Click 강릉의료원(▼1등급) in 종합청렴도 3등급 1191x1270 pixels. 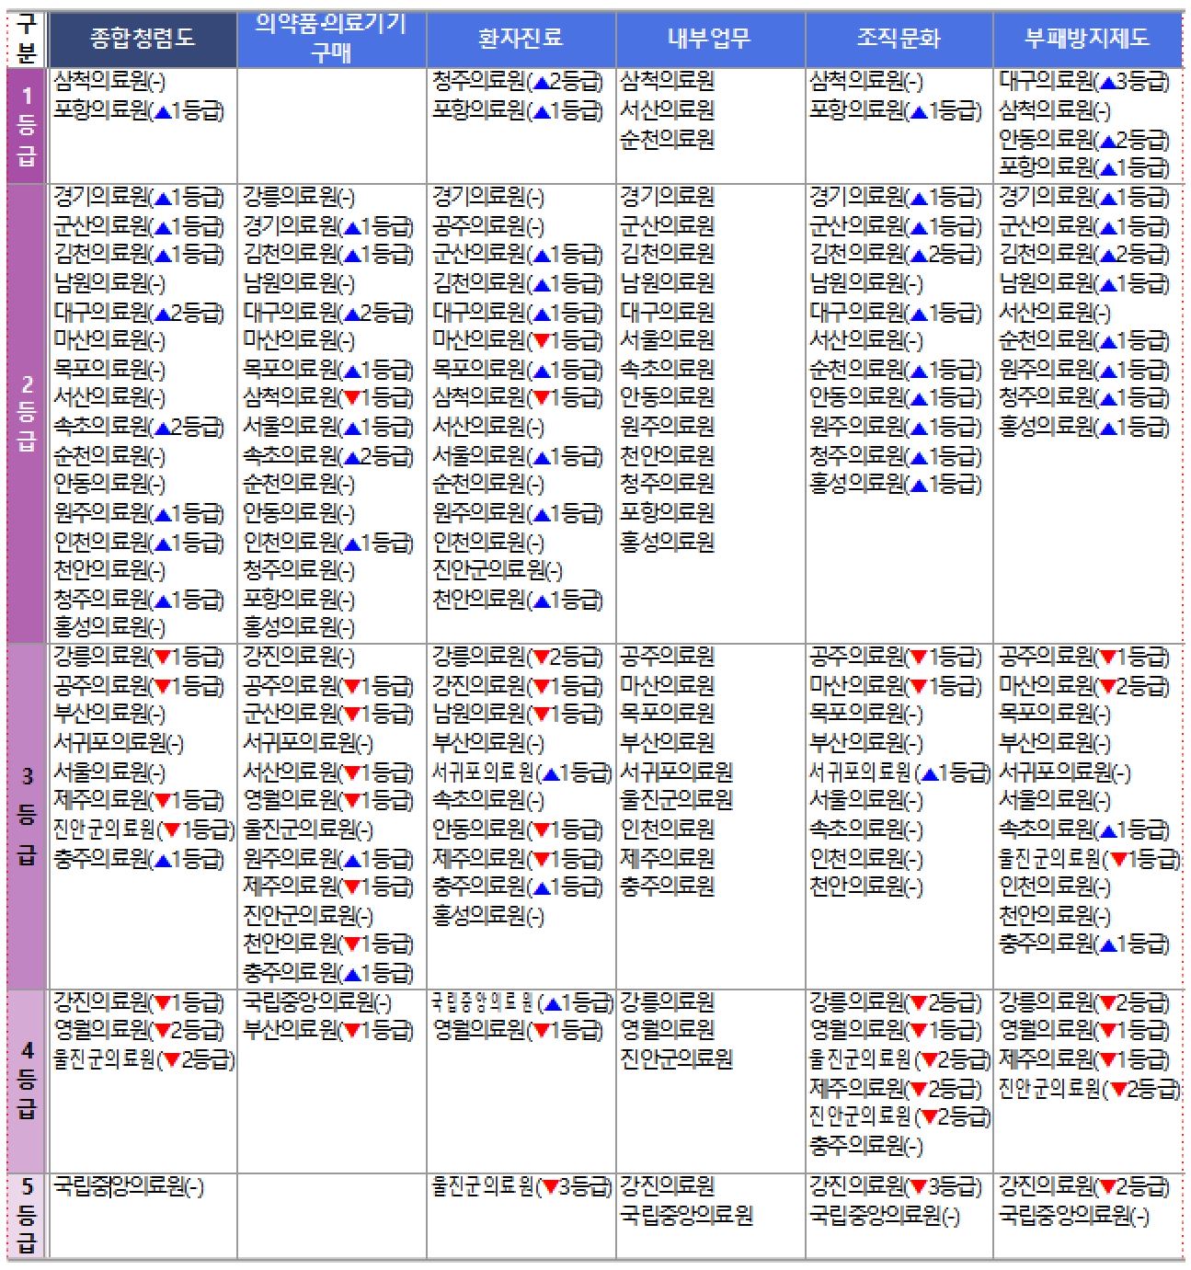(139, 657)
